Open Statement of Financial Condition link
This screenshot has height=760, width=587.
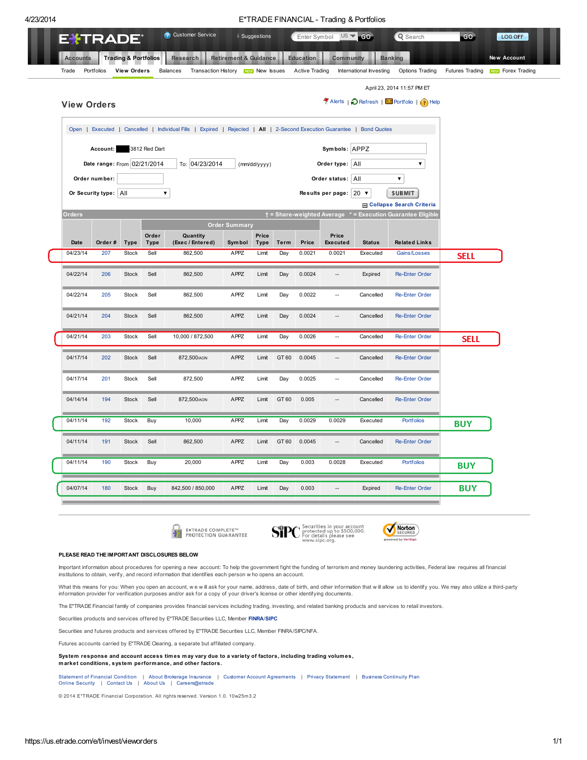[97, 677]
